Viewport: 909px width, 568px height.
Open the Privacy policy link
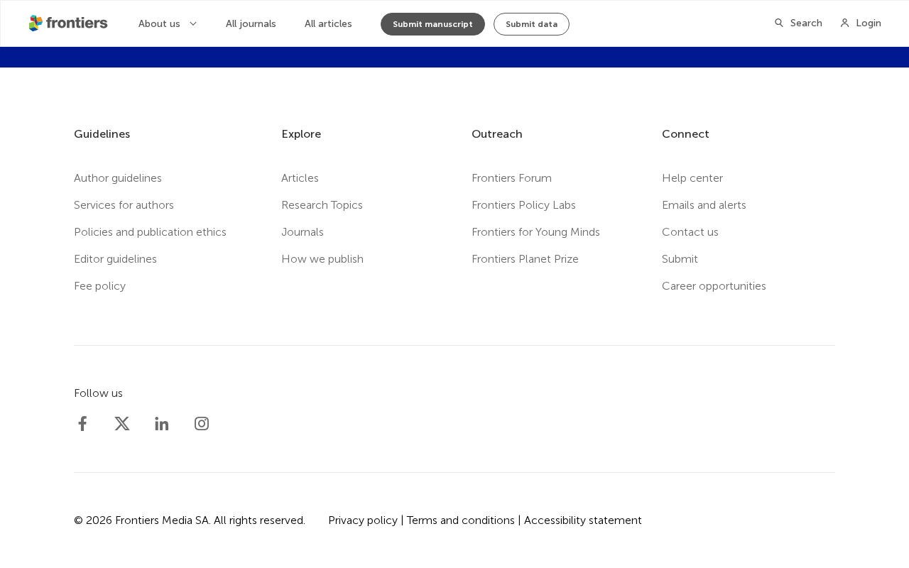click(363, 520)
